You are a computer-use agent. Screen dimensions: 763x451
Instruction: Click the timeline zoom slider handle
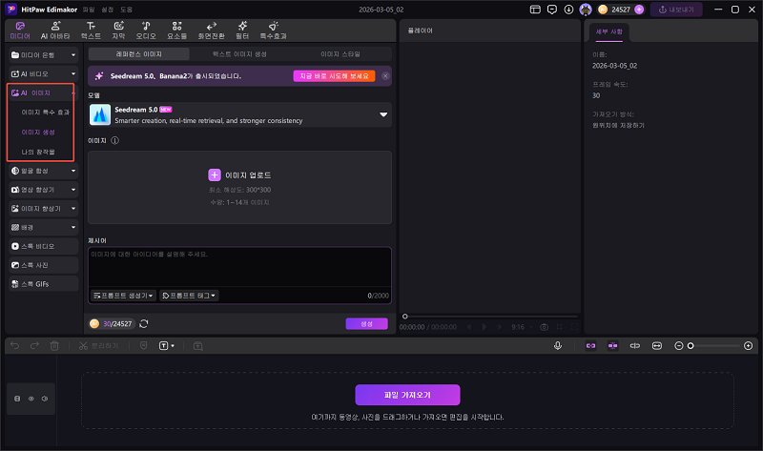click(690, 346)
